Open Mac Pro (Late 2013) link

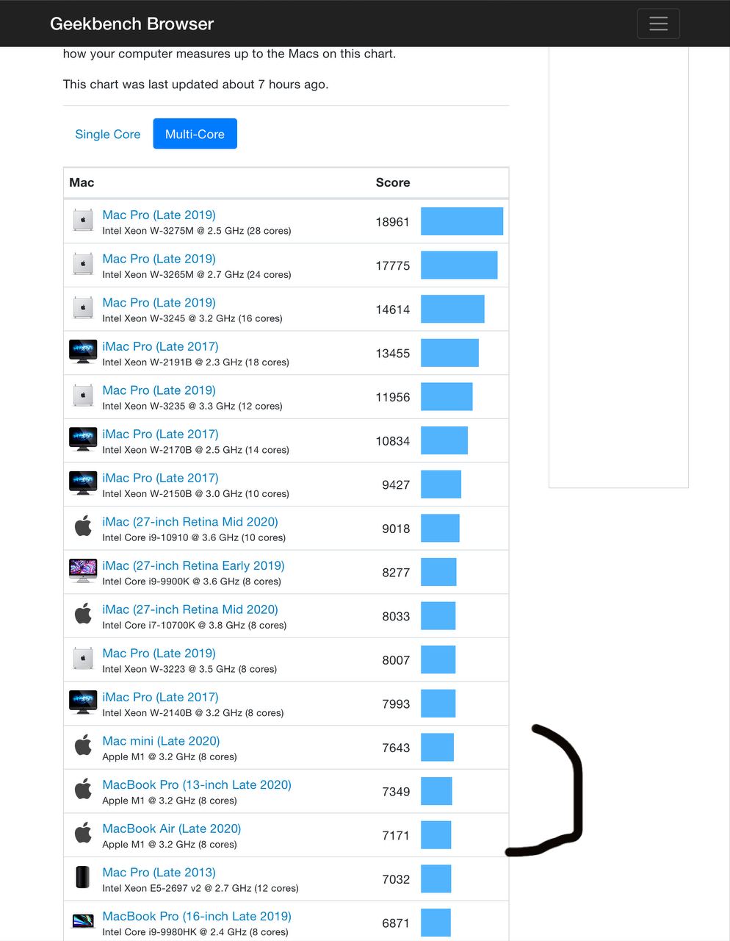pos(159,872)
